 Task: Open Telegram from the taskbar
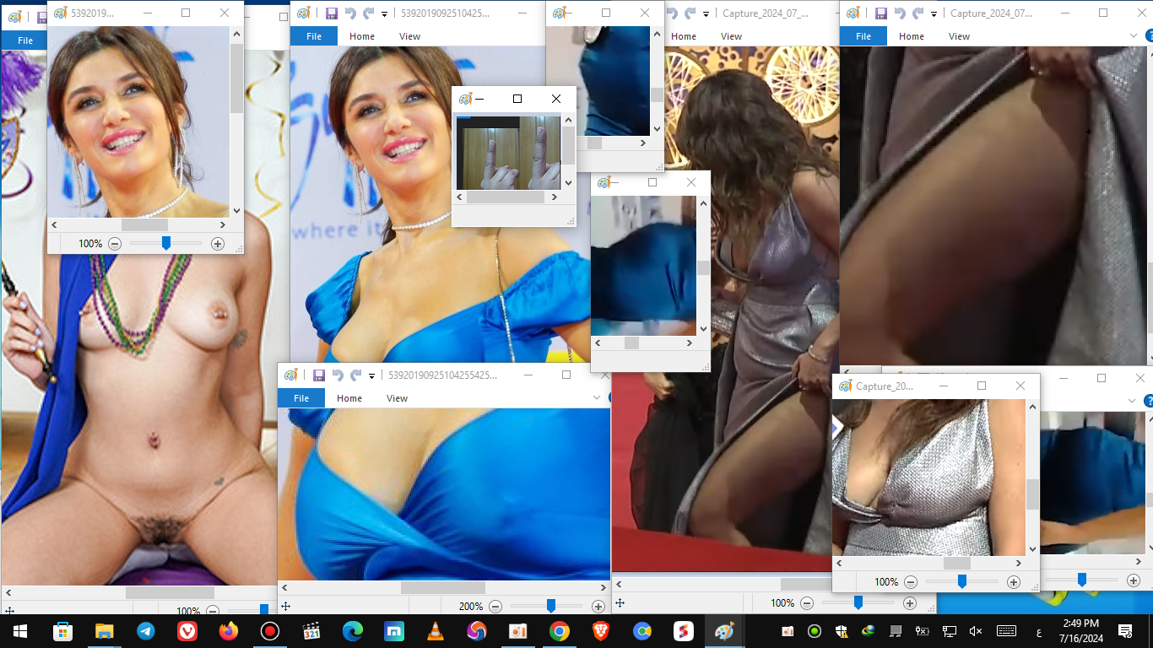(x=145, y=631)
